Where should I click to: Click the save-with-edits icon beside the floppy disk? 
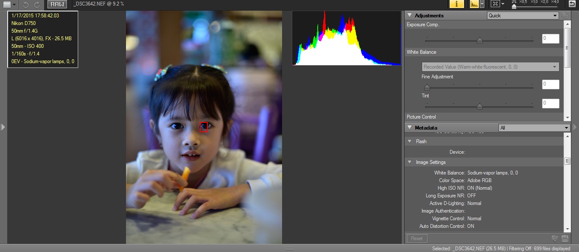[554, 238]
